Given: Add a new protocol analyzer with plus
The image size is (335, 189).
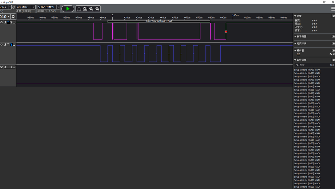Looking at the screenshot, I should [x=333, y=51].
